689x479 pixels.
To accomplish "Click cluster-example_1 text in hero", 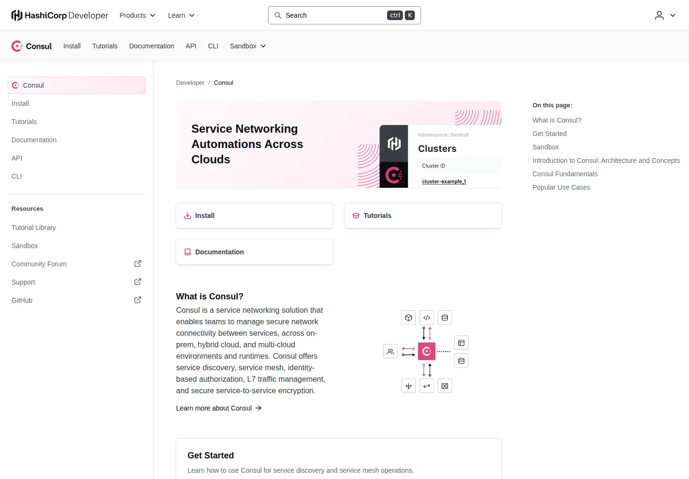I will [444, 182].
